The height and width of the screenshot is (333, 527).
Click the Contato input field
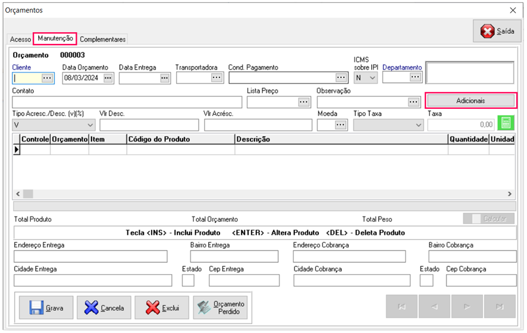123,102
